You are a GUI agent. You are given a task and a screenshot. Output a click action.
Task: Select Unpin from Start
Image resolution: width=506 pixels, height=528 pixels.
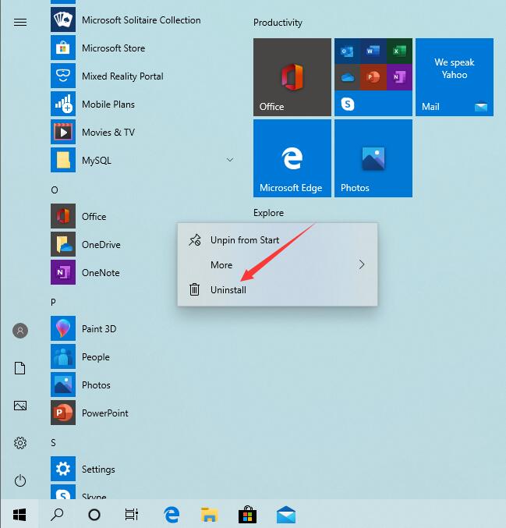[278, 240]
